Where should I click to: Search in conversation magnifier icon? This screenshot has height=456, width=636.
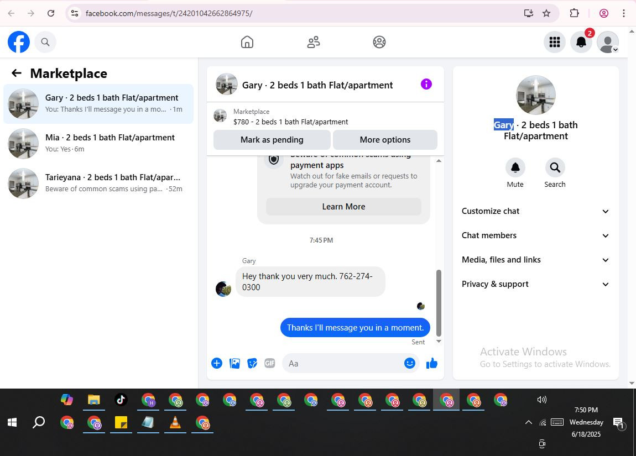pyautogui.click(x=555, y=167)
